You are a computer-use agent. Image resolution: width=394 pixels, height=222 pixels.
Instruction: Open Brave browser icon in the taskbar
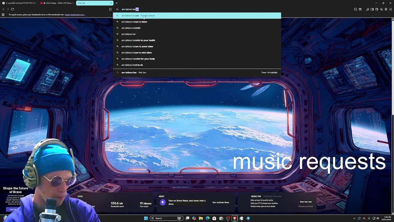click(x=235, y=218)
